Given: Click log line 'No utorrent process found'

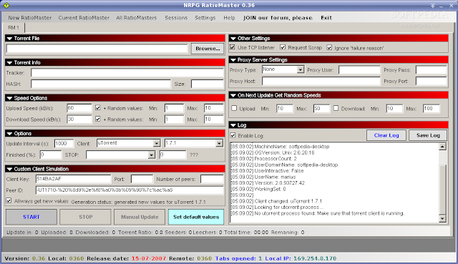Looking at the screenshot, I should pos(318,213).
